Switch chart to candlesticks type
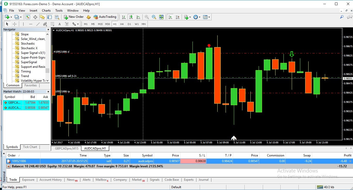The width and height of the screenshot is (353, 190). pyautogui.click(x=131, y=17)
